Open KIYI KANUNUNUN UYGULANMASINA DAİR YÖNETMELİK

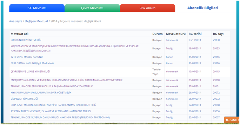point(41,93)
